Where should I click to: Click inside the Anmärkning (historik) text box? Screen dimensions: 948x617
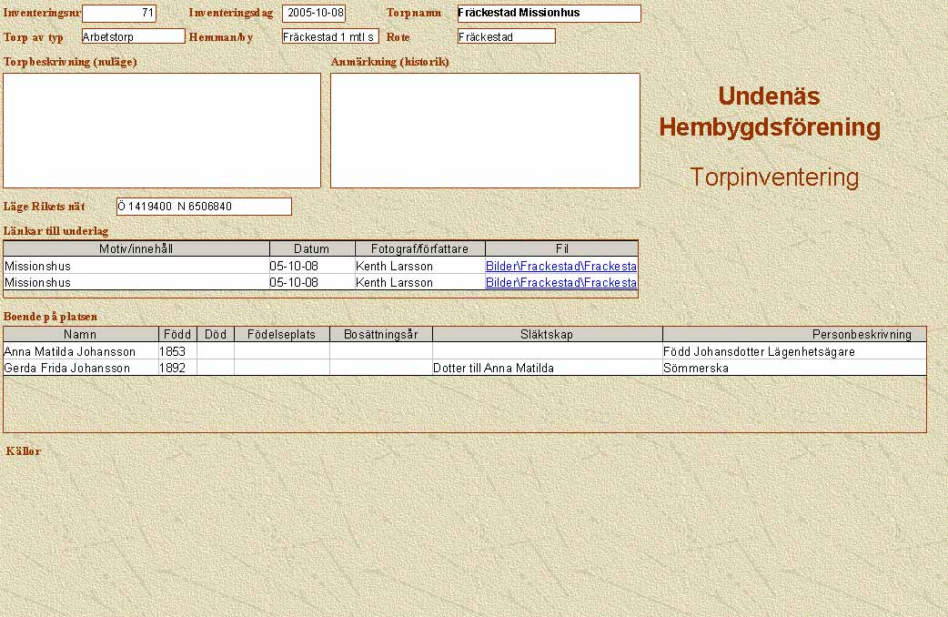[485, 130]
